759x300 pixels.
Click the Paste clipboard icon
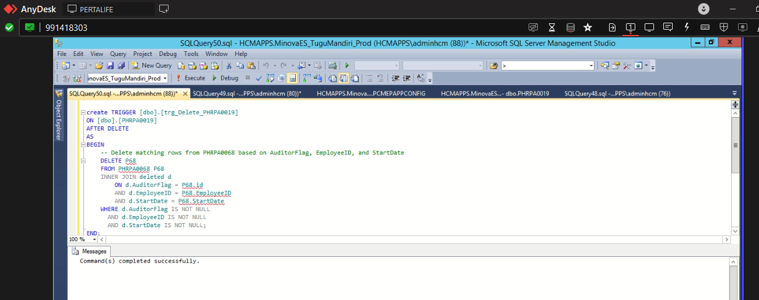click(x=251, y=65)
